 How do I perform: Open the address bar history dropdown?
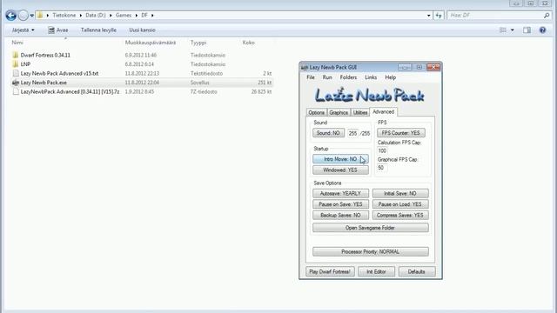pos(428,16)
